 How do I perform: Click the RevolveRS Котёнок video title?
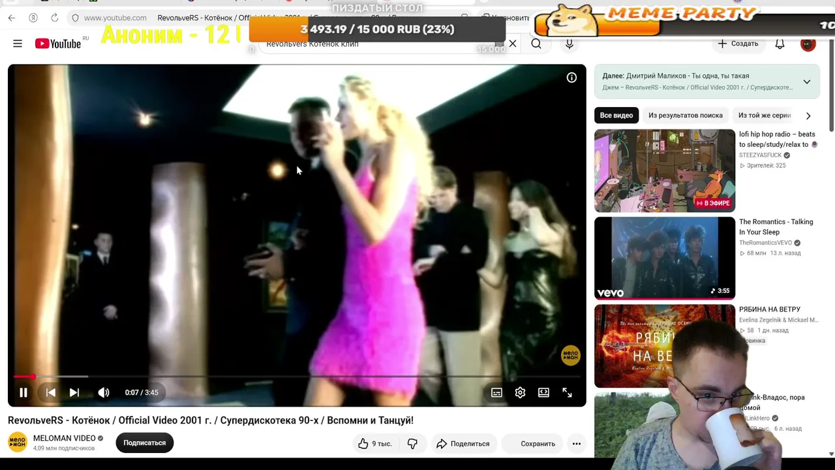pyautogui.click(x=211, y=420)
